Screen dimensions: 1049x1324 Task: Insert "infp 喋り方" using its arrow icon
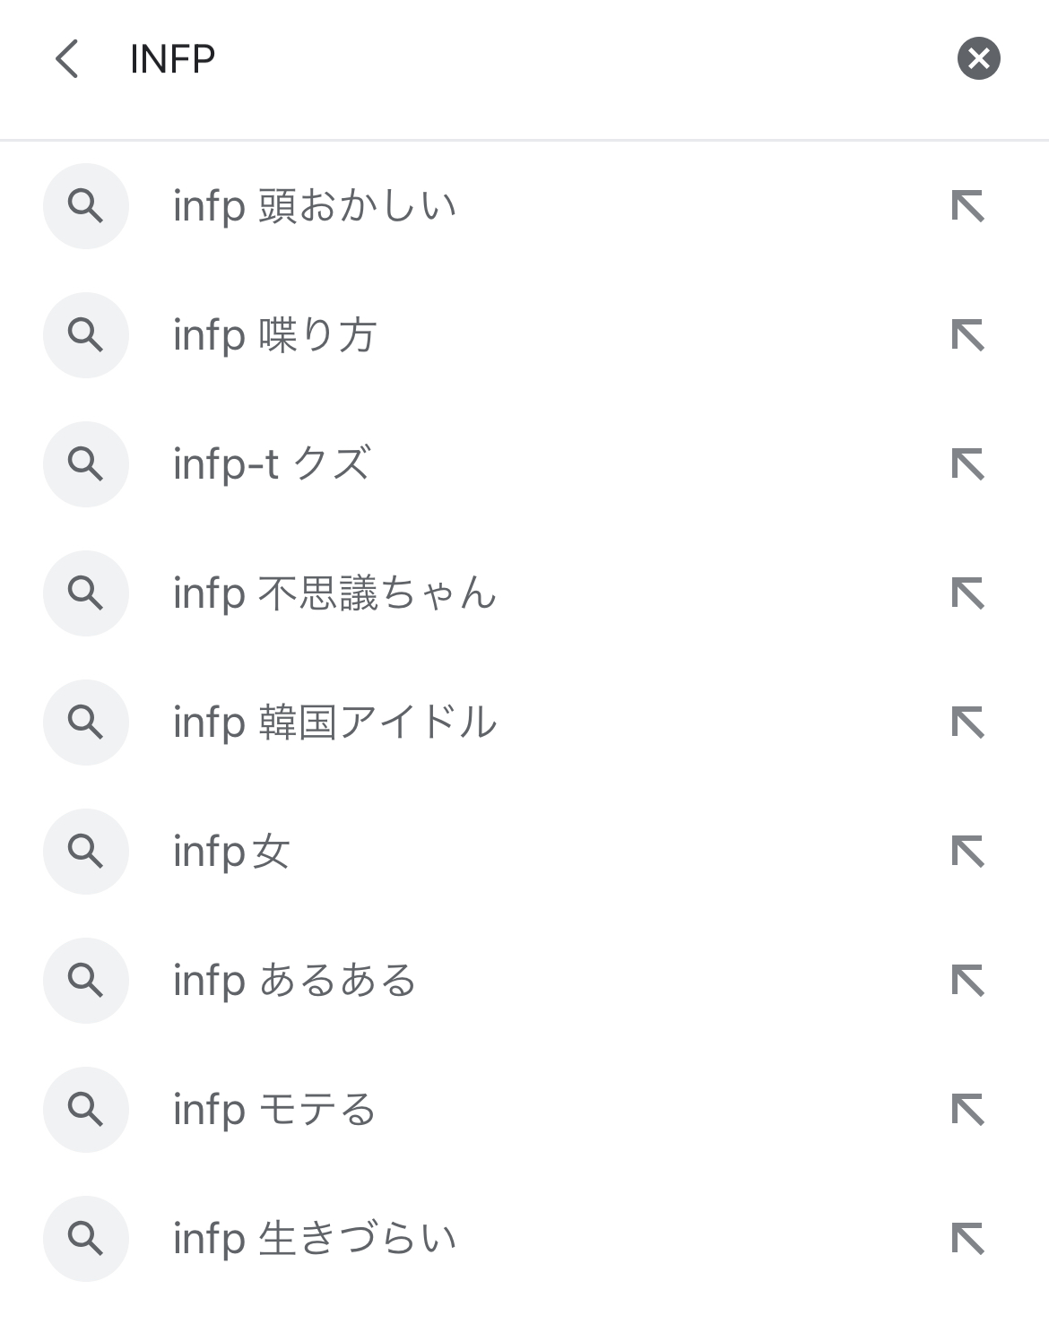click(x=967, y=335)
